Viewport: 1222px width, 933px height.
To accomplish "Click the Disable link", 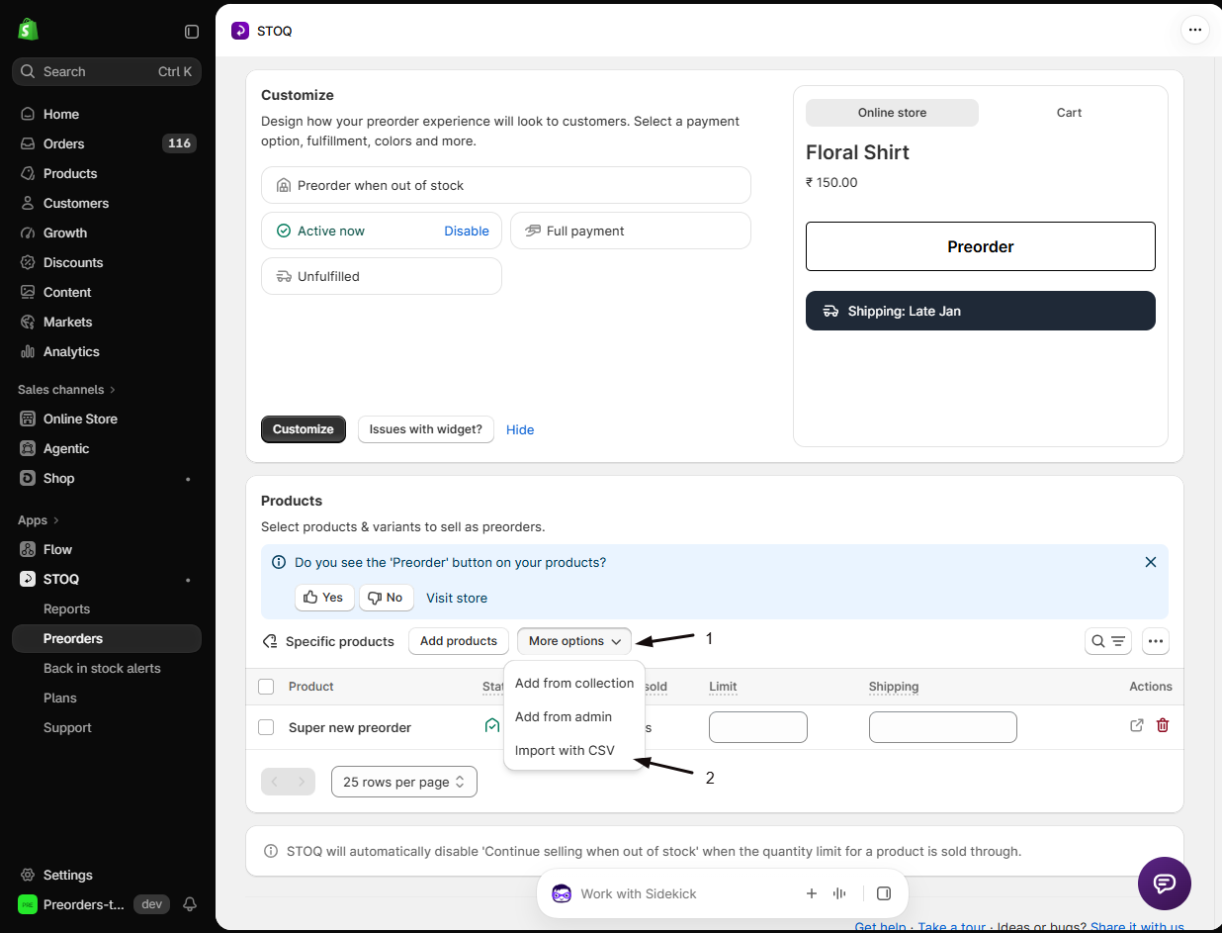I will 467,231.
